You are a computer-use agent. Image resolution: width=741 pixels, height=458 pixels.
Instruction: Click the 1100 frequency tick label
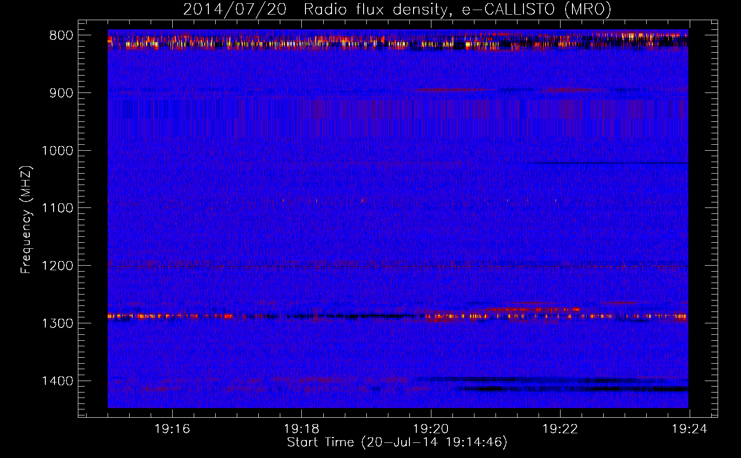click(57, 208)
